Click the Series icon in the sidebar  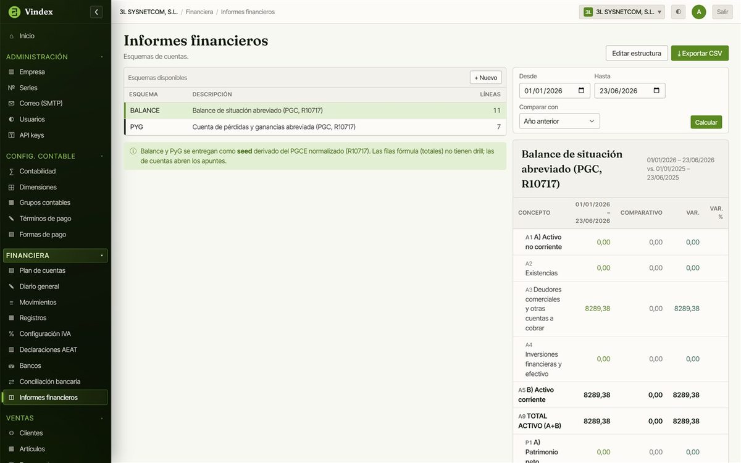(11, 88)
